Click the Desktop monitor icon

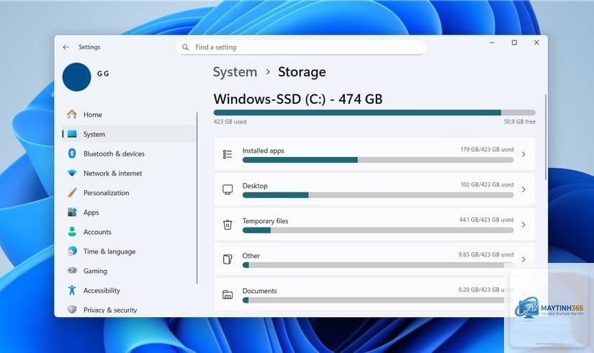pos(228,189)
